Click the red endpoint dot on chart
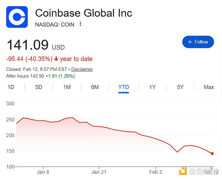 tap(212, 153)
